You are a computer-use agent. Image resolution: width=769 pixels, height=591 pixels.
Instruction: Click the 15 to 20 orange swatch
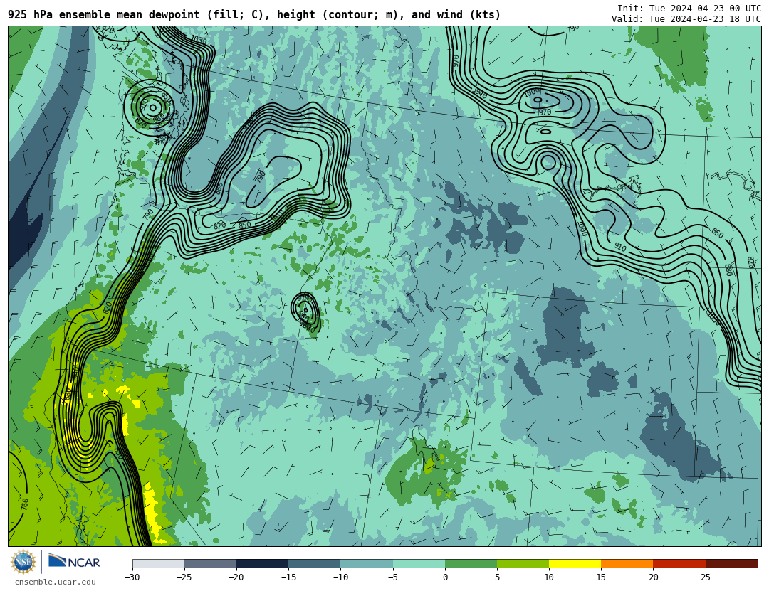coord(627,564)
